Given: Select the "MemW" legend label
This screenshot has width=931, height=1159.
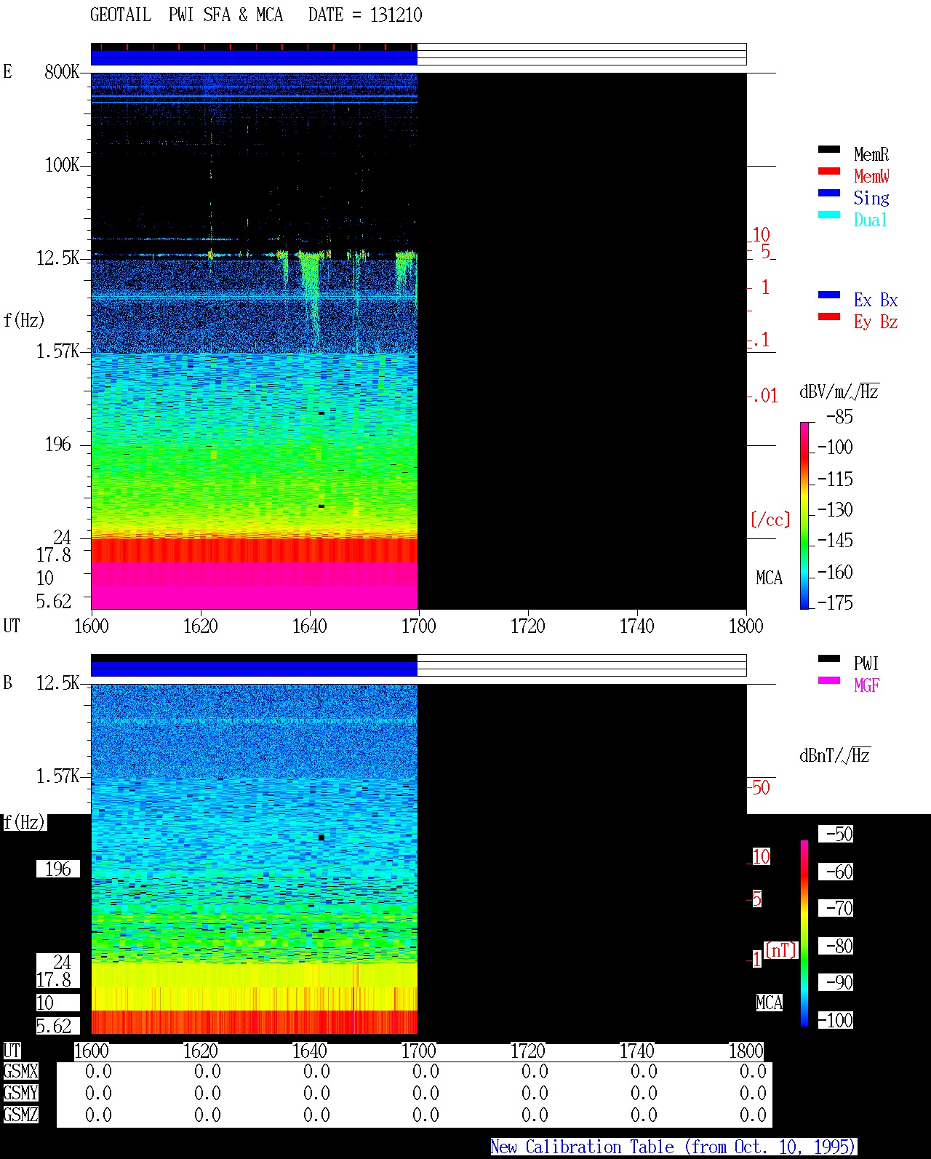Looking at the screenshot, I should [x=871, y=176].
